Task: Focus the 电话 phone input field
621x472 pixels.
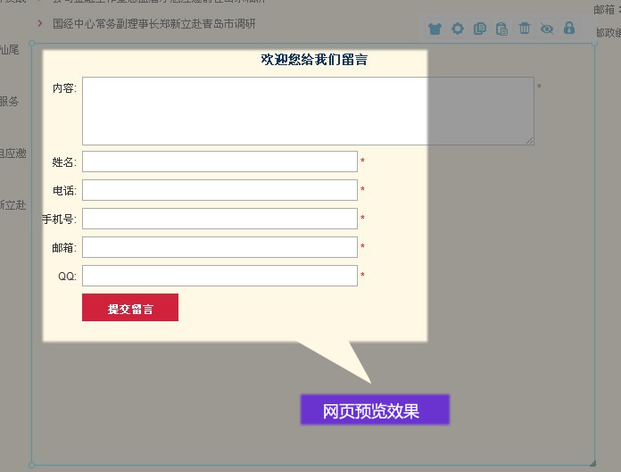Action: (219, 190)
